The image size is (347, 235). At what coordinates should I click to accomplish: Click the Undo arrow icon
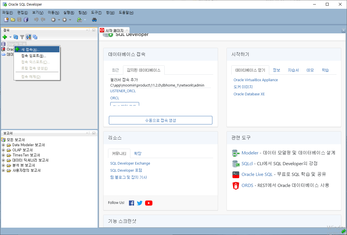pyautogui.click(x=36, y=20)
